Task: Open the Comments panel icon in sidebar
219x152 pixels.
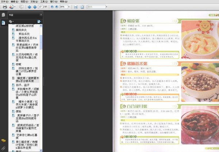Action: coord(3,141)
